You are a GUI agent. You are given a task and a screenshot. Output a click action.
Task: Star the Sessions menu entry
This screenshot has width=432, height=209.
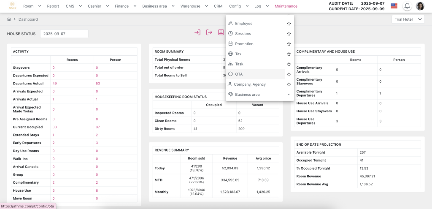(x=289, y=34)
